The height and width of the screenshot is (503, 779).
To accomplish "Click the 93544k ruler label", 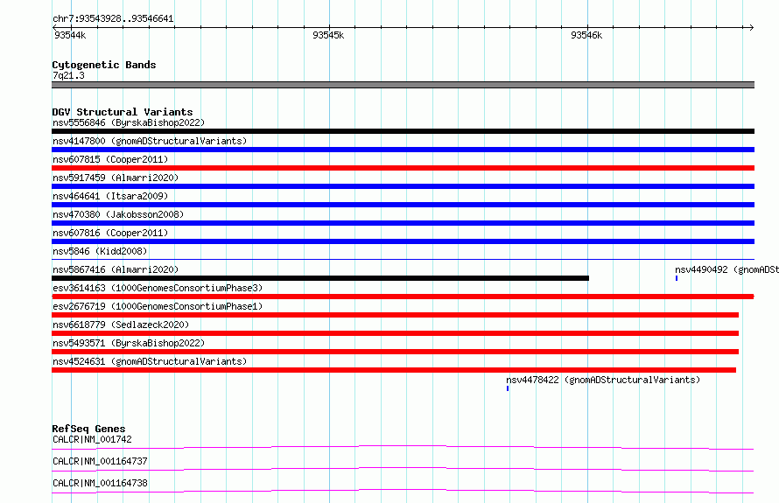I will 70,35.
